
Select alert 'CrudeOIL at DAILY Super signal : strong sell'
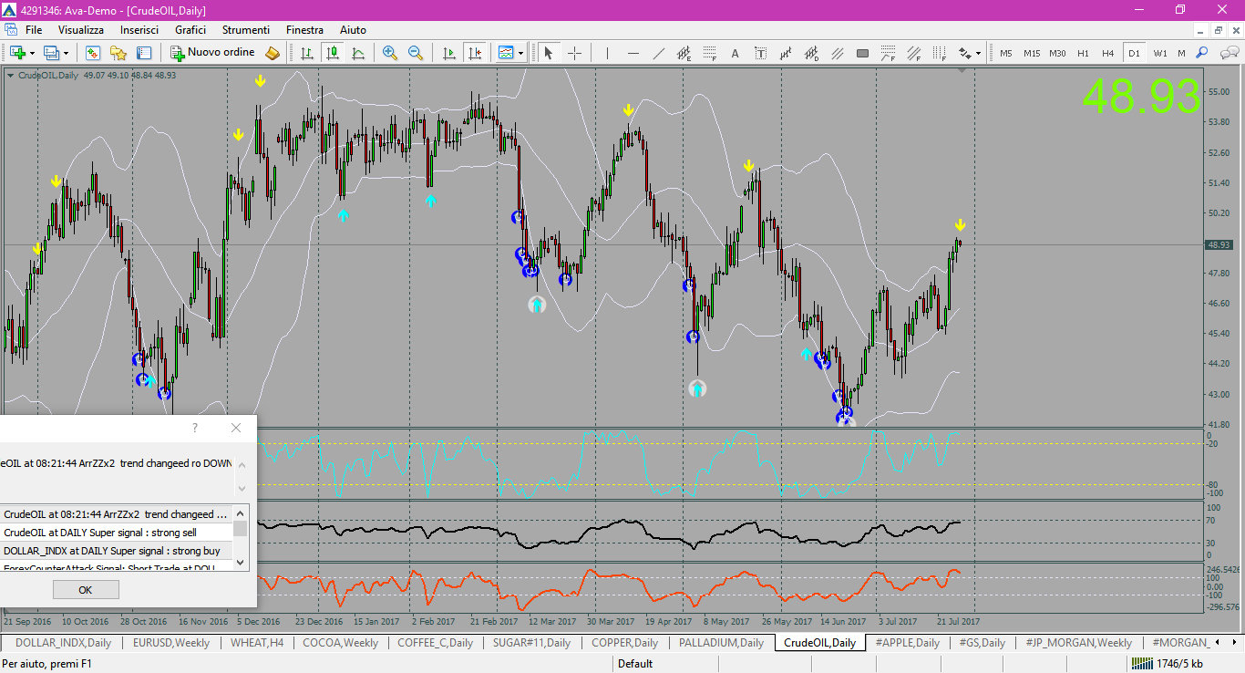[x=117, y=533]
